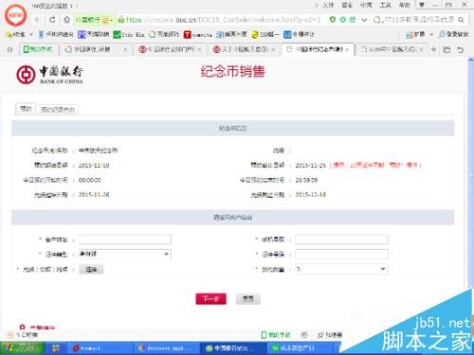Open Windows Start button
Image resolution: width=474 pixels, height=355 pixels.
(x=22, y=348)
